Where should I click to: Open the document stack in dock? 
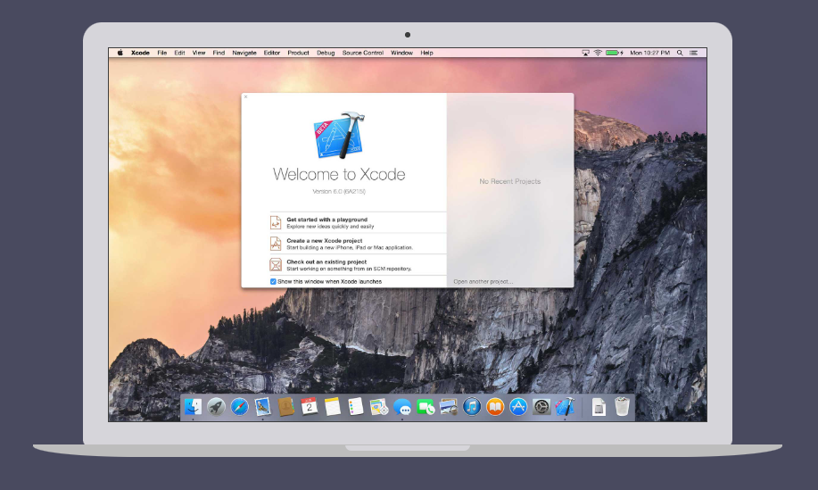tap(599, 406)
